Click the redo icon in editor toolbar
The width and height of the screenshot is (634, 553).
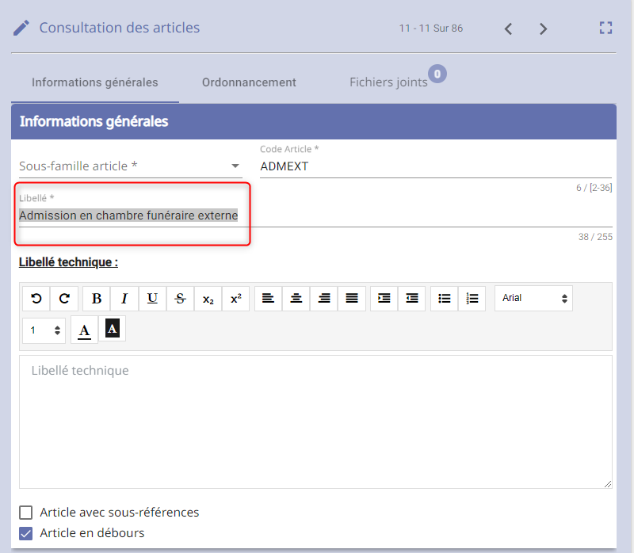(64, 299)
